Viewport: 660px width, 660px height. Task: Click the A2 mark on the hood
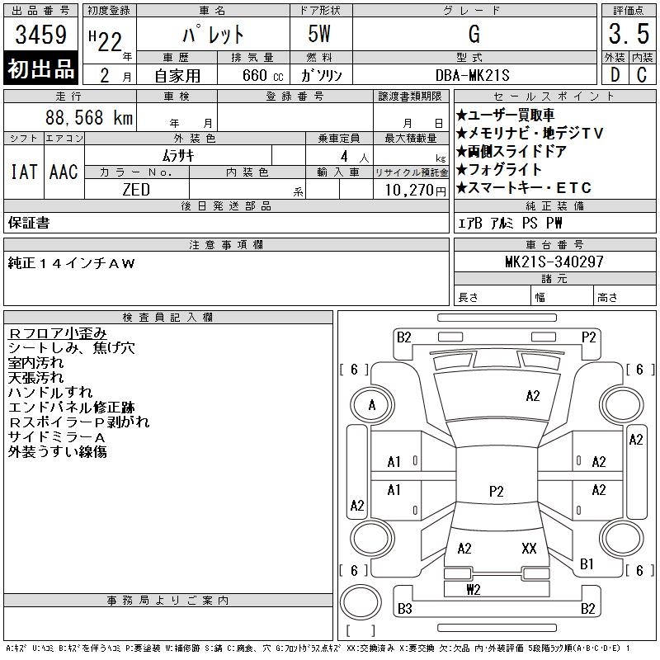pos(533,396)
